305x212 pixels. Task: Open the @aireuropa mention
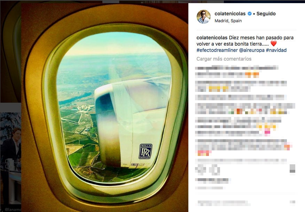tap(252, 50)
